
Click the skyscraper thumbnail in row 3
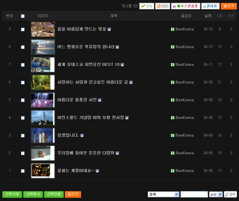43,135
